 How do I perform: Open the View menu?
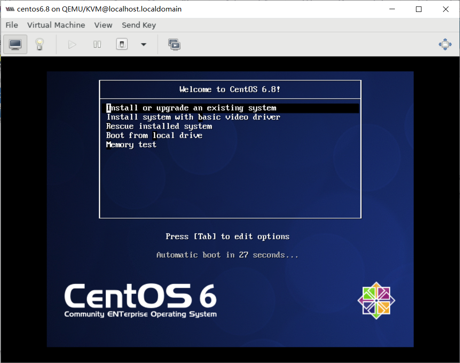[103, 25]
